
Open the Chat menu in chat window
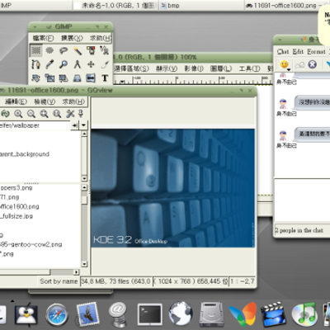point(283,51)
